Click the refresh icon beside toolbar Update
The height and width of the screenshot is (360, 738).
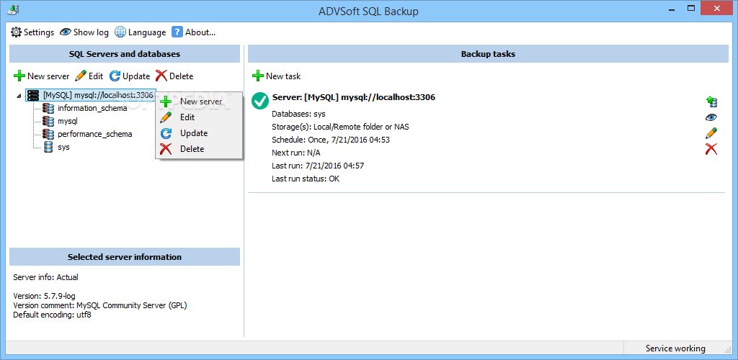click(x=115, y=76)
